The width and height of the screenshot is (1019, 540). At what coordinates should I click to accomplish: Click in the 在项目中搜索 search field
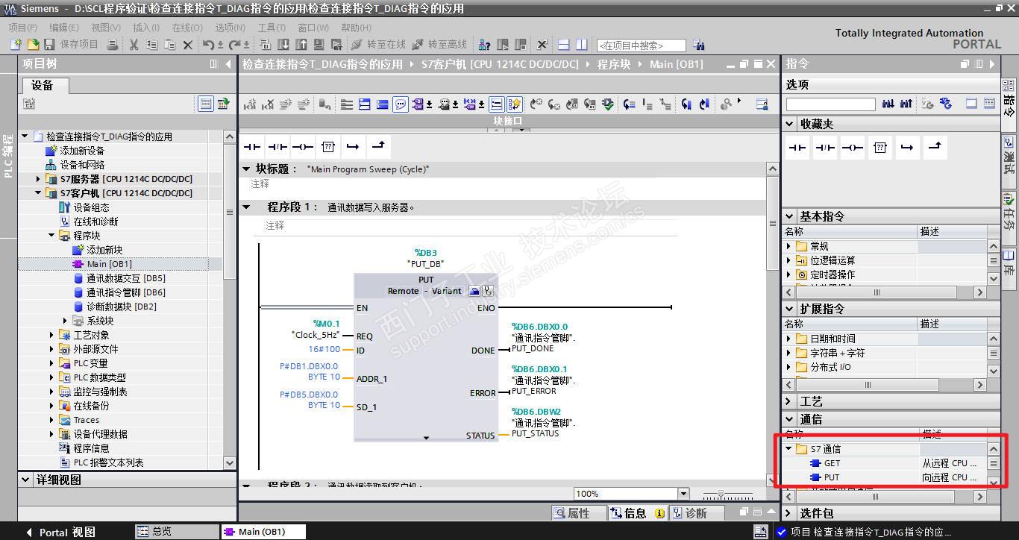641,45
